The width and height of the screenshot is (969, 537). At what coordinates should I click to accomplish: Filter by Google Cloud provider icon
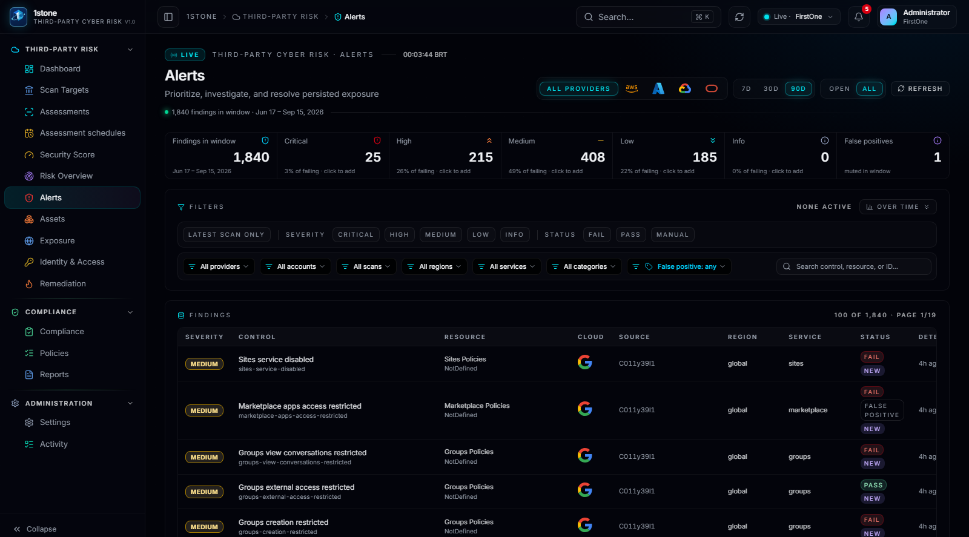pos(685,88)
